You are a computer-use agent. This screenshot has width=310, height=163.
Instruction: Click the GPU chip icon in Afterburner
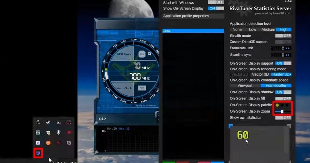click(x=142, y=54)
